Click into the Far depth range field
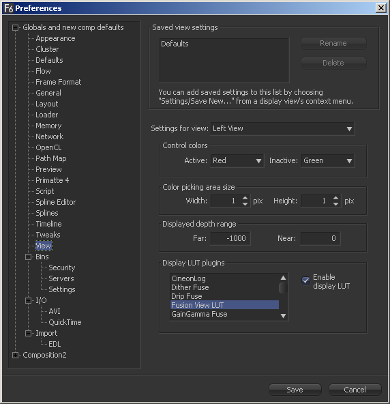 pos(230,238)
